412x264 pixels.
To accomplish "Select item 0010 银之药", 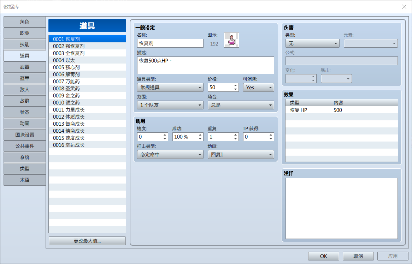I will coord(87,103).
